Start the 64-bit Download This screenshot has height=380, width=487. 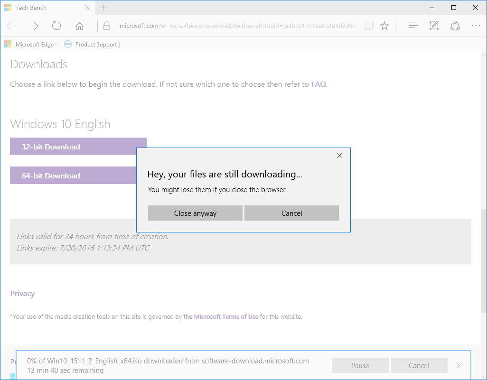[x=73, y=175]
